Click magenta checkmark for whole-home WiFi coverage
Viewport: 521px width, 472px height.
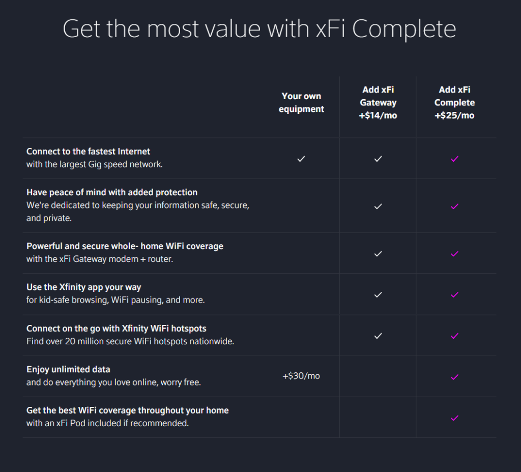click(x=454, y=254)
